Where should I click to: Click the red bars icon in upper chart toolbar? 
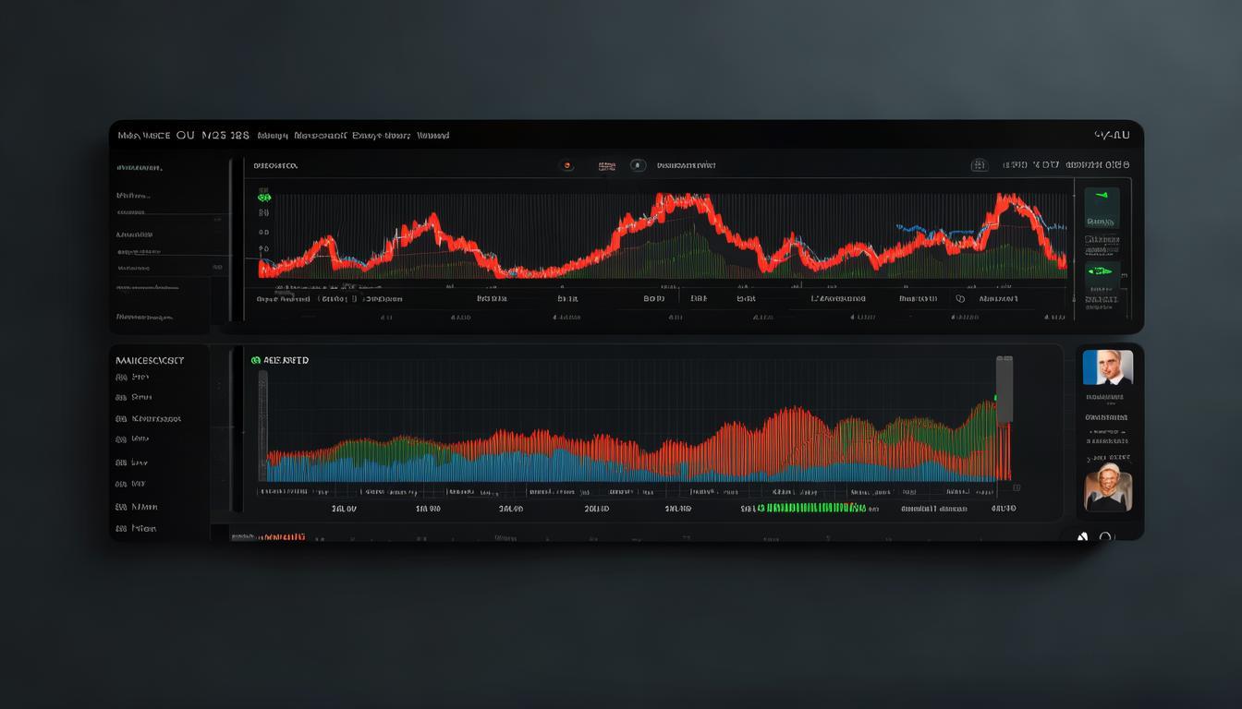click(x=606, y=165)
